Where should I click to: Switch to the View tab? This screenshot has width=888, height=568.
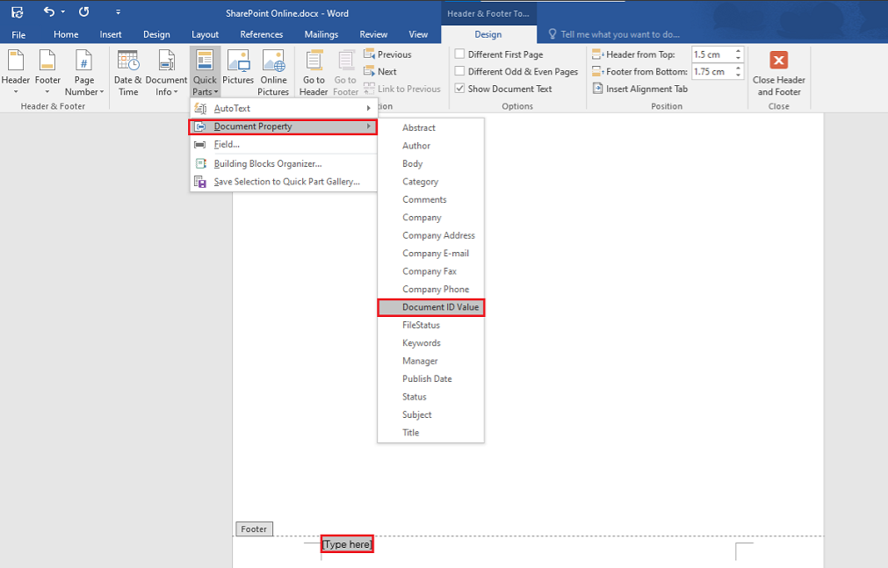pos(418,34)
